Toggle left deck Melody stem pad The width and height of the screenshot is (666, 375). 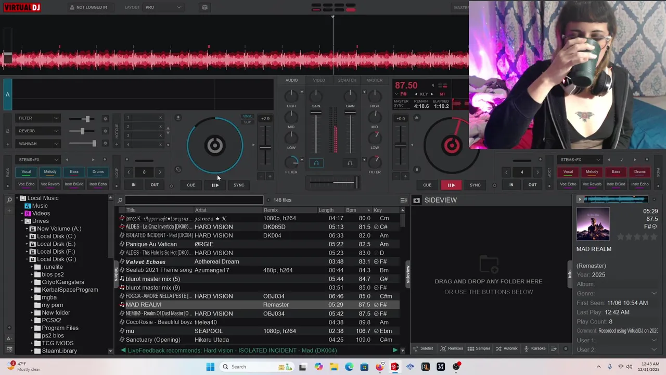[x=50, y=172]
